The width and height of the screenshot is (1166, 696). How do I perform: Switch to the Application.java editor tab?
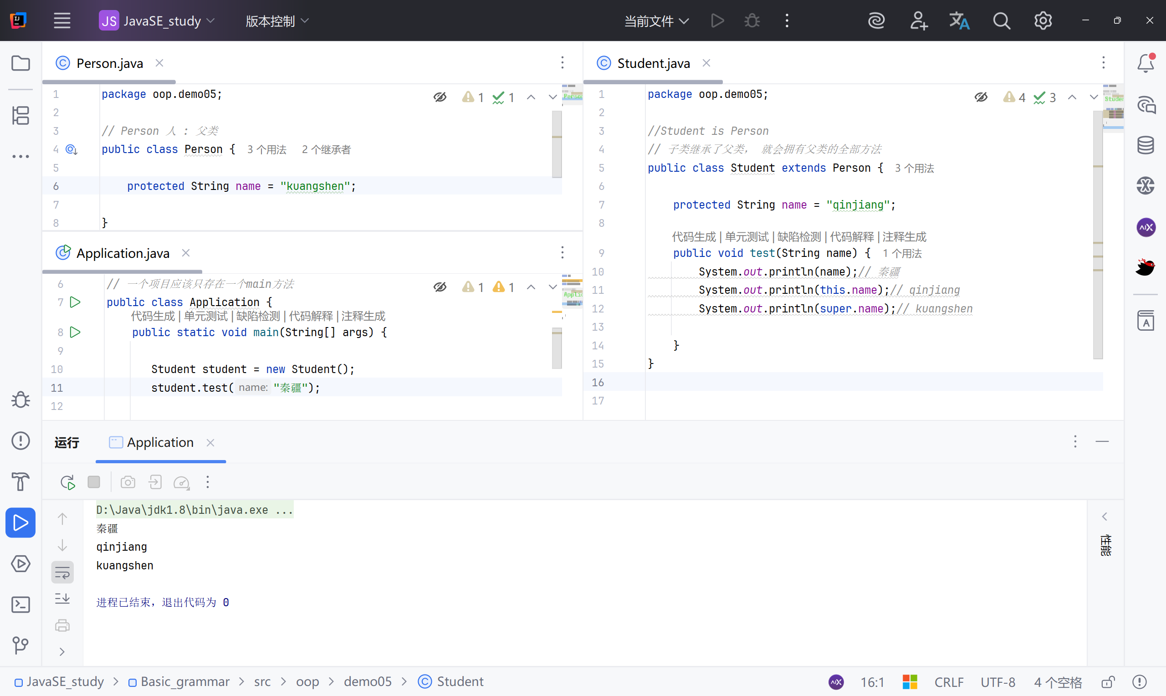tap(123, 253)
